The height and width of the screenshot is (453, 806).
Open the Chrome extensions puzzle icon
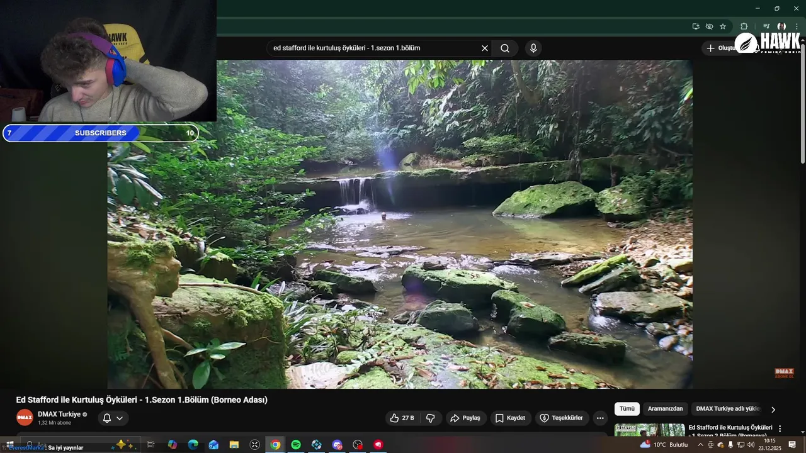click(x=744, y=26)
